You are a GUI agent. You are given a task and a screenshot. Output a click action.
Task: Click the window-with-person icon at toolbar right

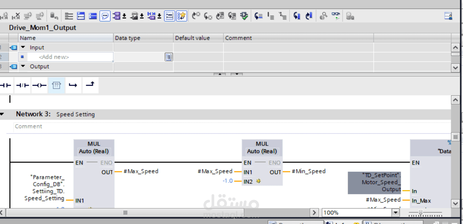(x=448, y=16)
